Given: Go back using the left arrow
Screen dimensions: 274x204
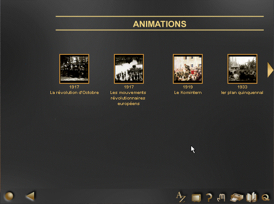Looking at the screenshot, I should (x=30, y=196).
